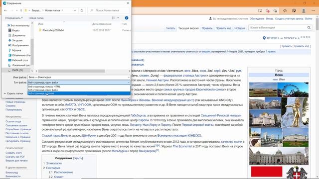Open the golden Strauss statue photo
319x179 pixels.
pyautogui.click(x=295, y=112)
